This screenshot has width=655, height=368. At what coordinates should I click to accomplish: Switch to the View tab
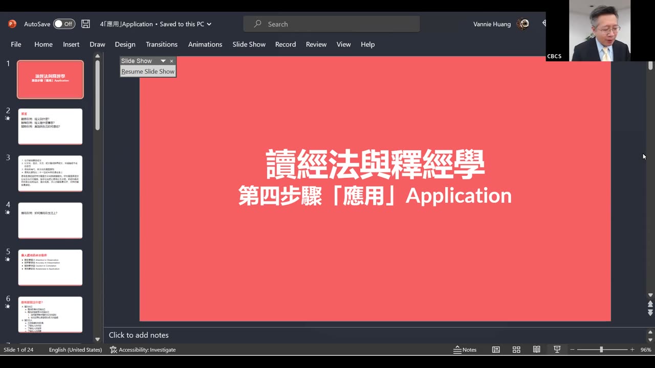(x=344, y=44)
